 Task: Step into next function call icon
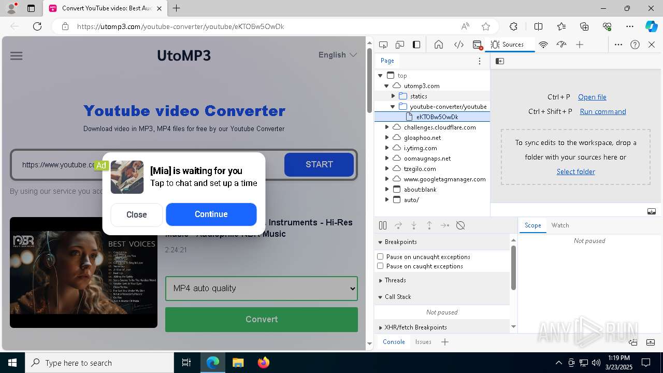pos(414,225)
